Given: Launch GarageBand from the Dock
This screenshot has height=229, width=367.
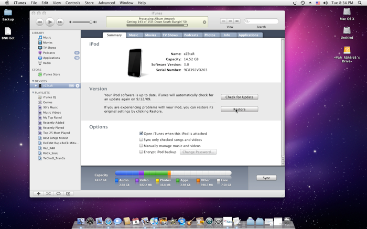Looking at the screenshot, I should pos(191,221).
